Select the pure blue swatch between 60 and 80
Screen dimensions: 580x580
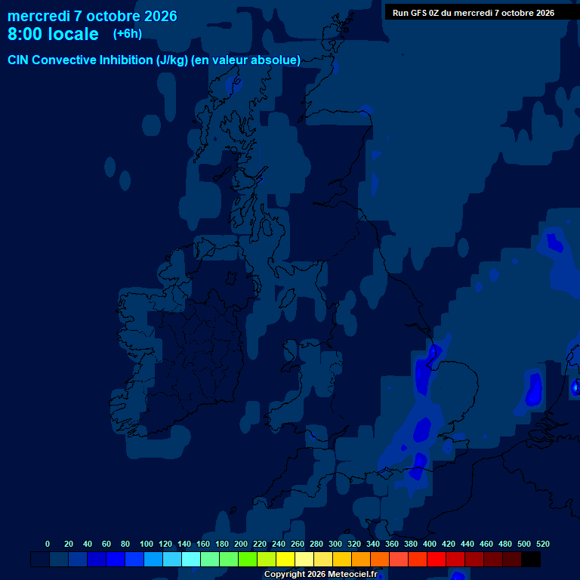[116, 559]
